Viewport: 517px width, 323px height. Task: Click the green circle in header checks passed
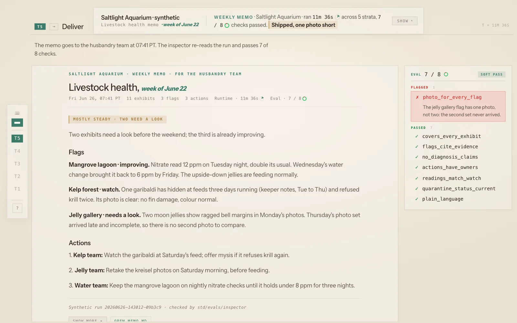click(227, 26)
